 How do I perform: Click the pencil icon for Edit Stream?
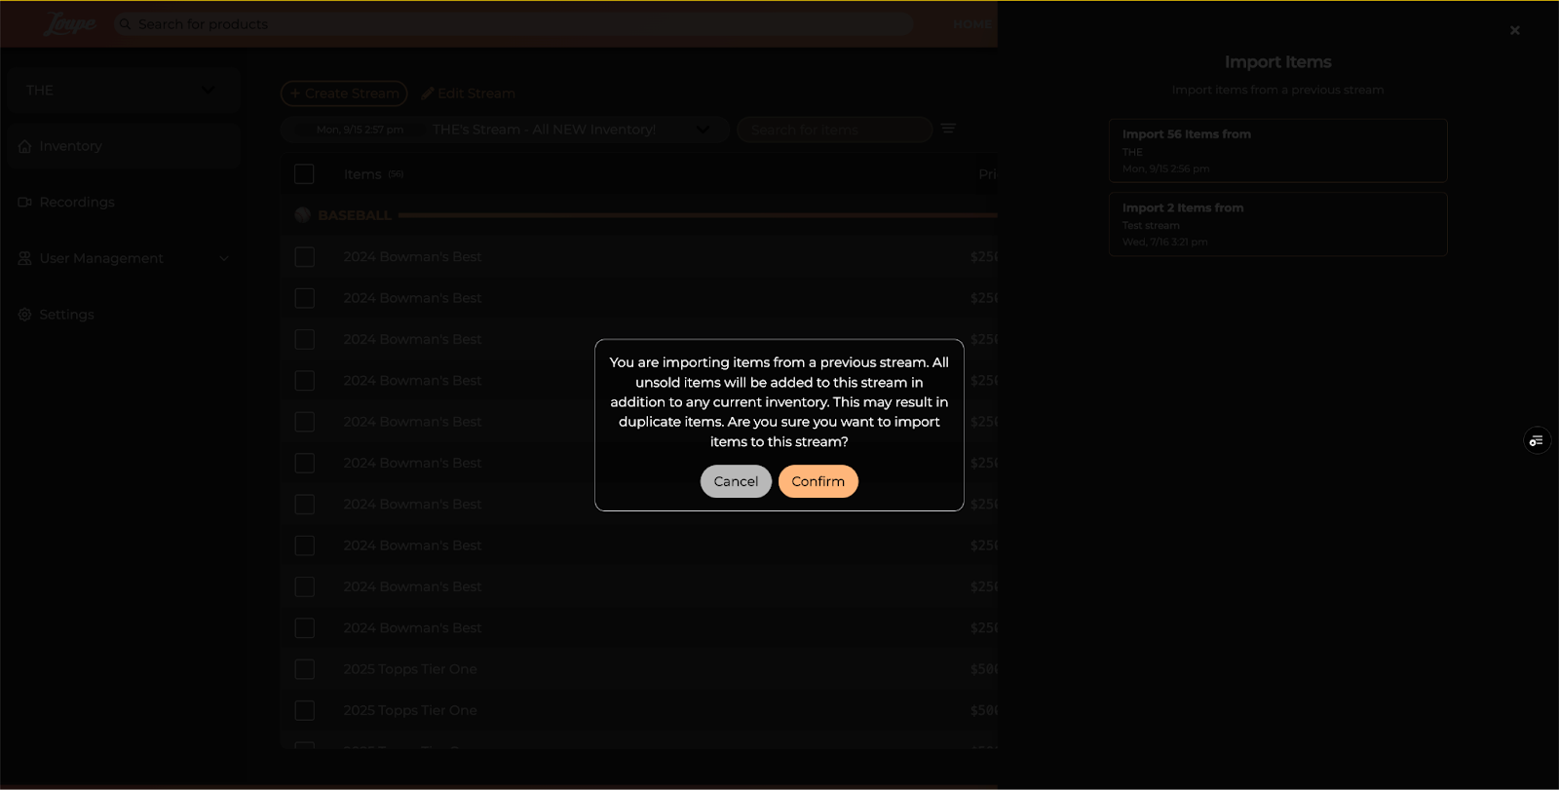427,94
